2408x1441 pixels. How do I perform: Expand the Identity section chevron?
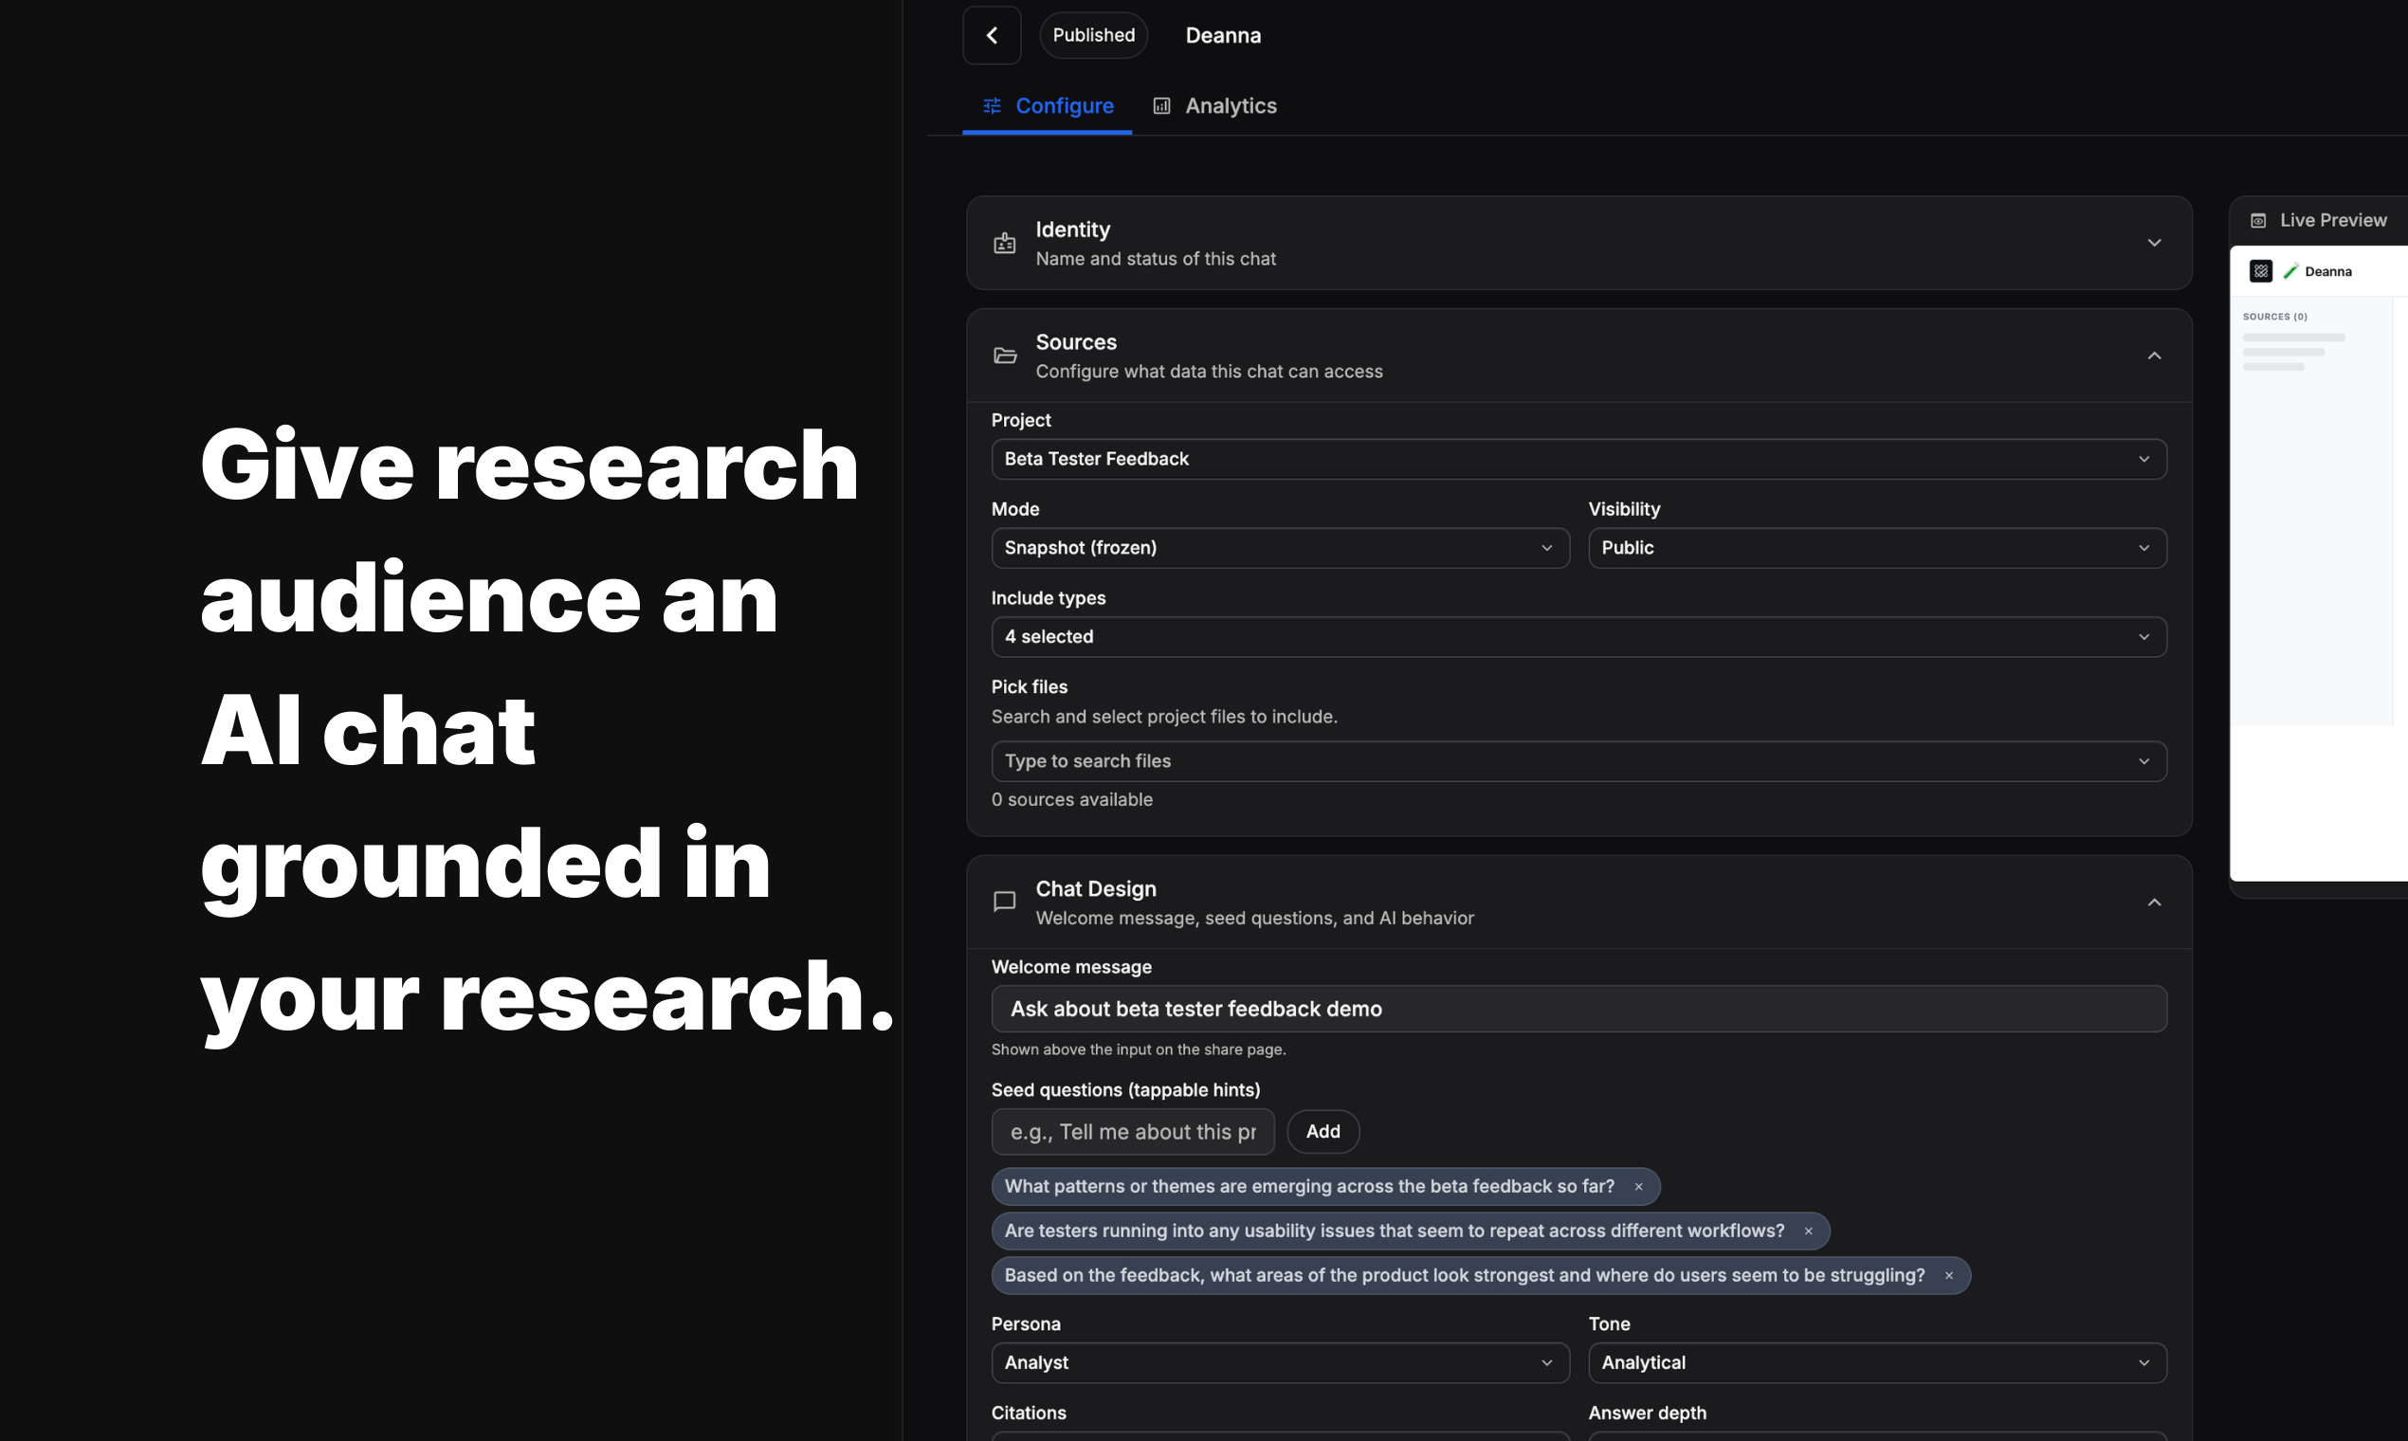pyautogui.click(x=2154, y=243)
